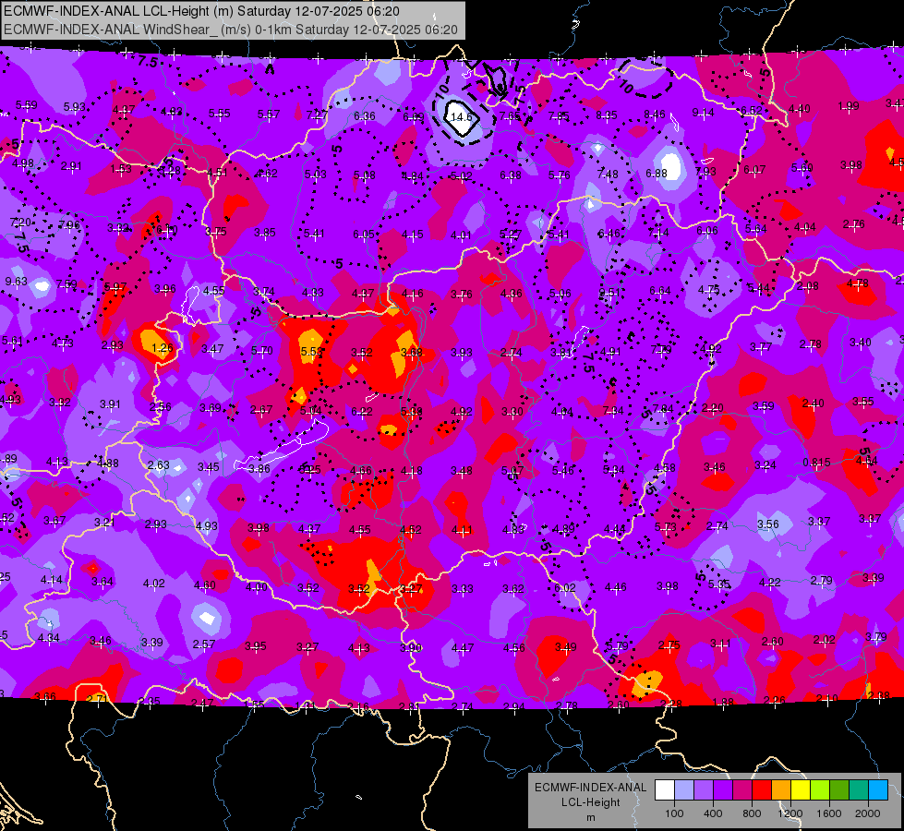Screen dimensions: 904x831
Task: Click the 4.40 value near the top-right
Action: click(x=799, y=108)
